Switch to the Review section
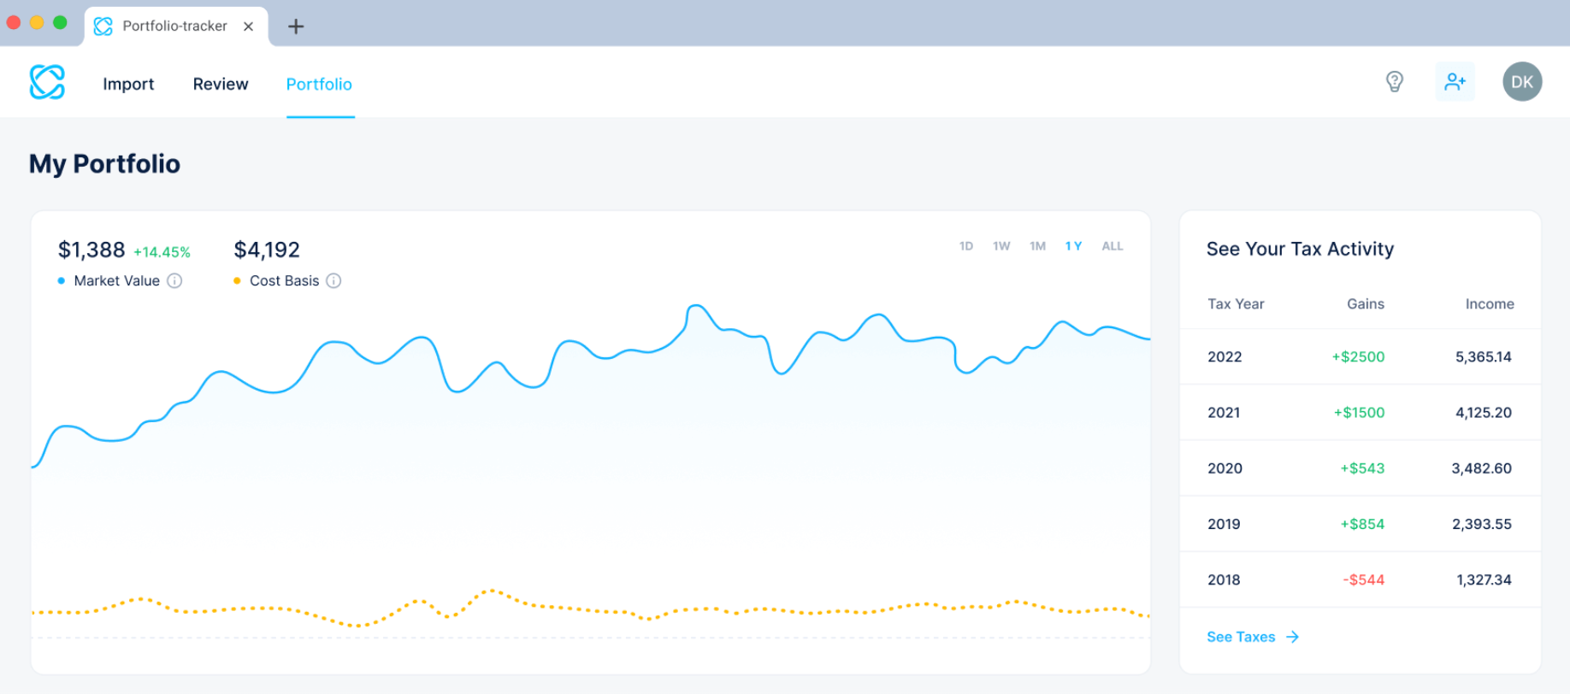 [x=220, y=84]
